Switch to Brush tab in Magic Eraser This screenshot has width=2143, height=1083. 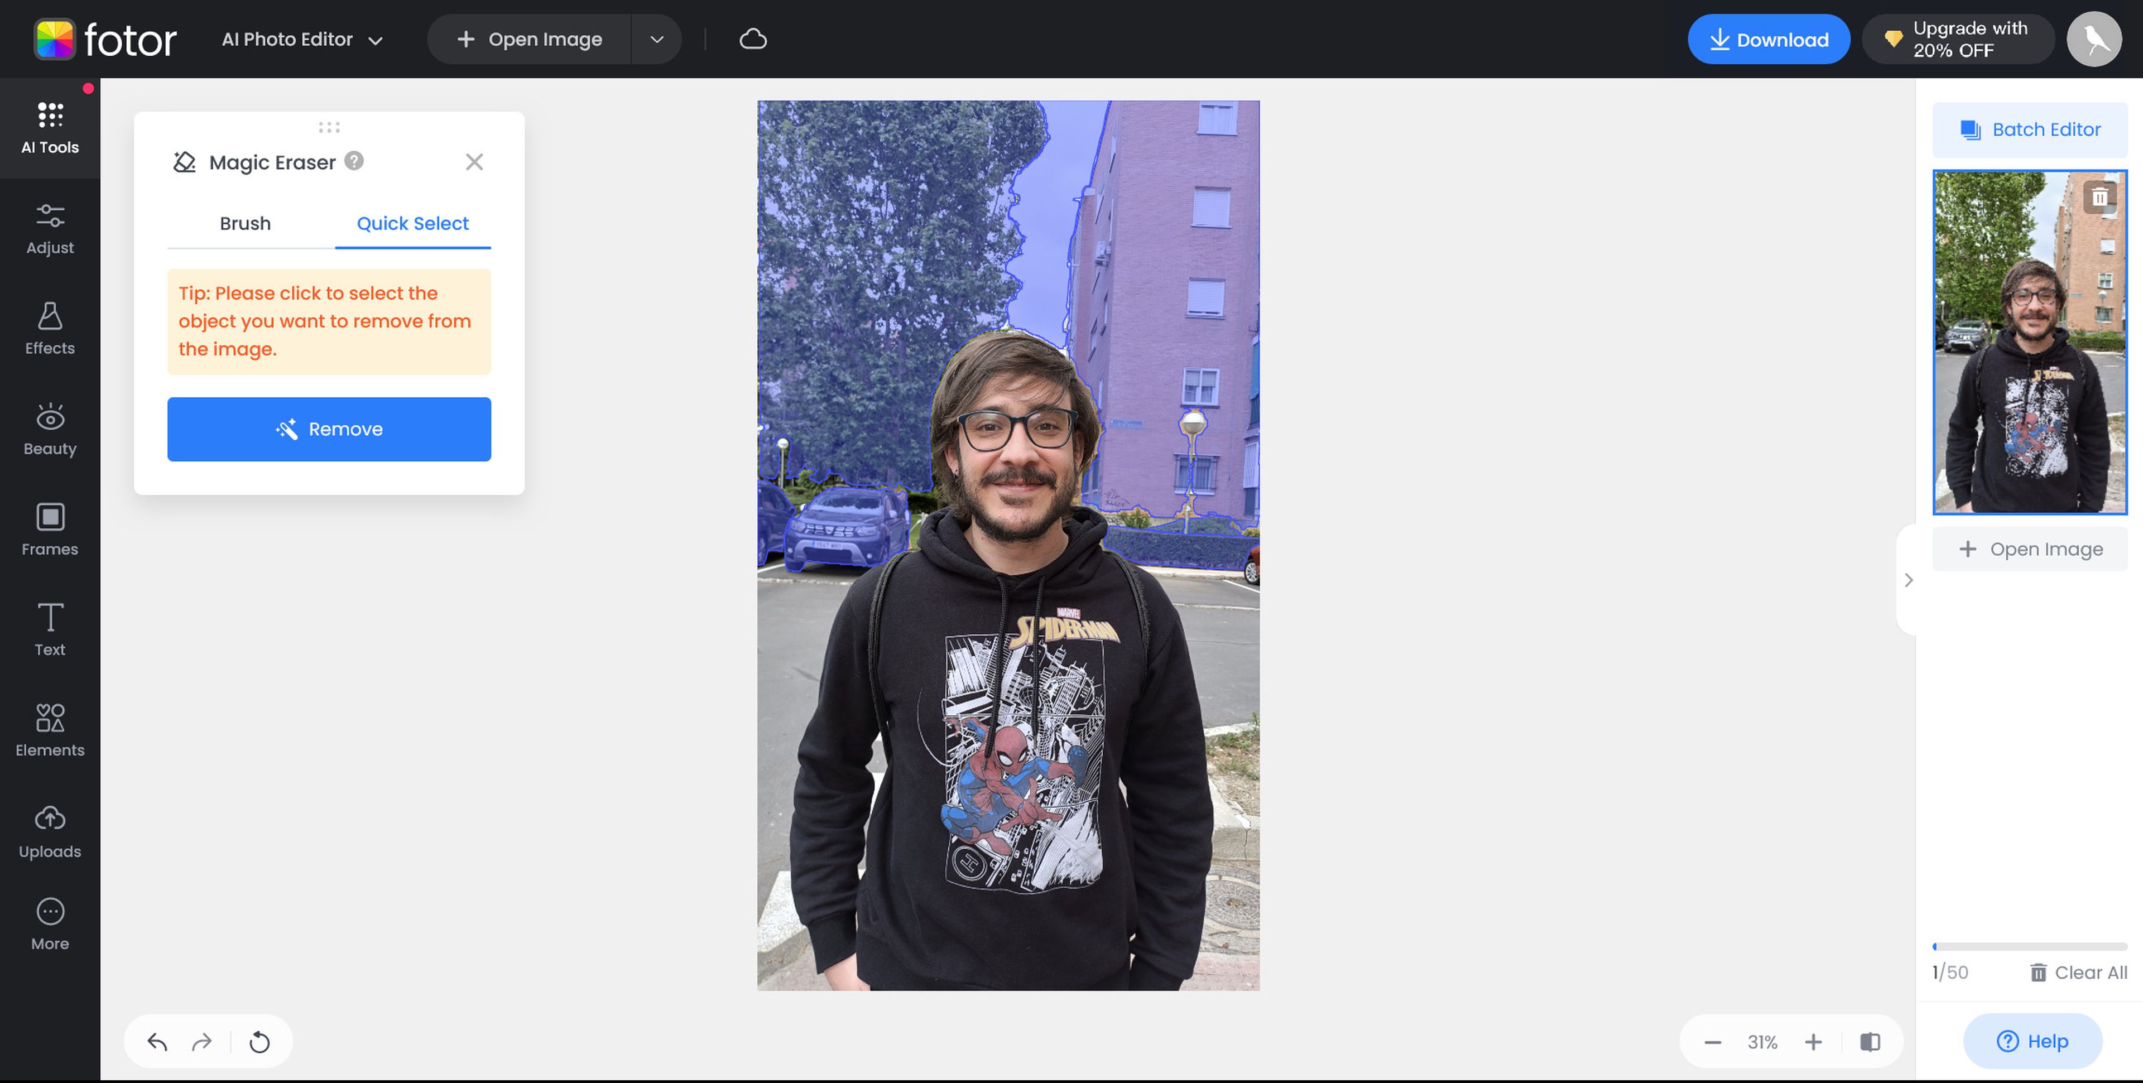244,223
